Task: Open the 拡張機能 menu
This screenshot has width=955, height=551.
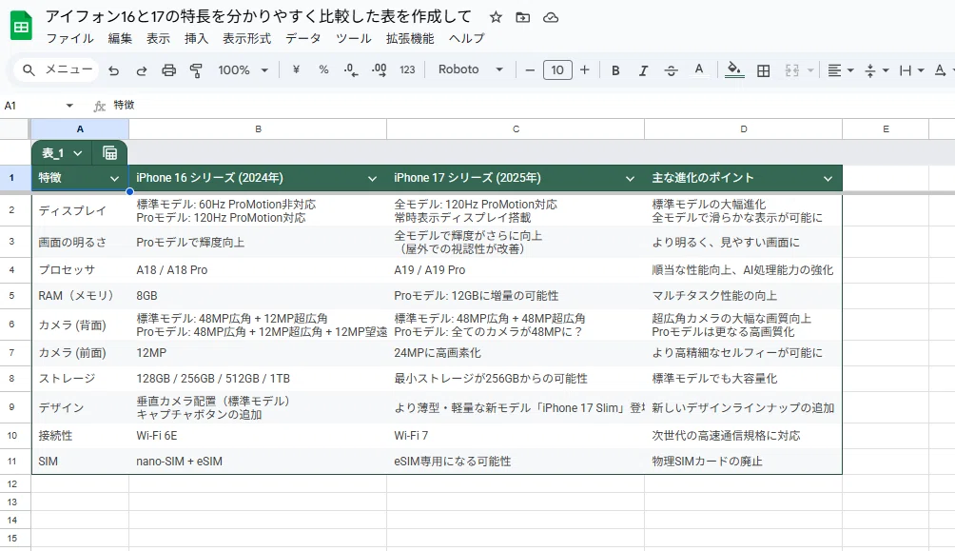Action: [x=410, y=38]
